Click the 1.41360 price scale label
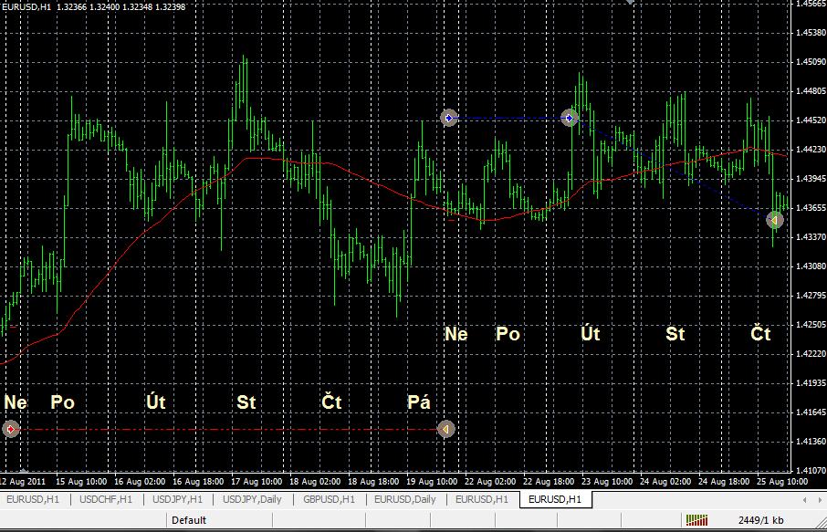827x532 pixels. click(x=811, y=442)
